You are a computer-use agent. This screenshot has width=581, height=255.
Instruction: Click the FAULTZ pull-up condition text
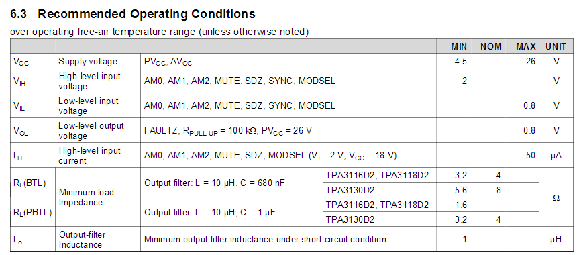228,131
